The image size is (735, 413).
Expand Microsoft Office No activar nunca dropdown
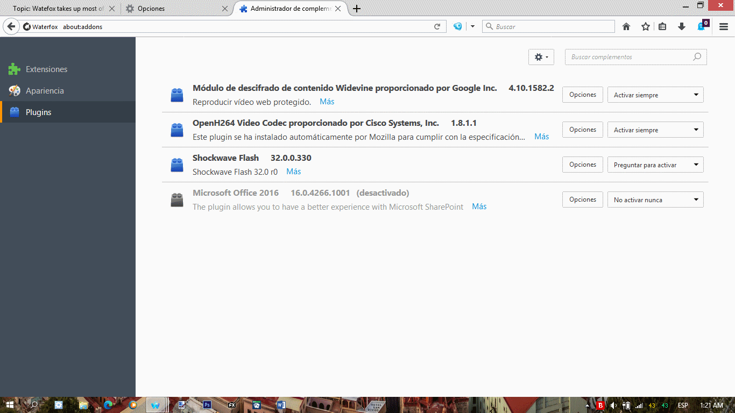655,200
